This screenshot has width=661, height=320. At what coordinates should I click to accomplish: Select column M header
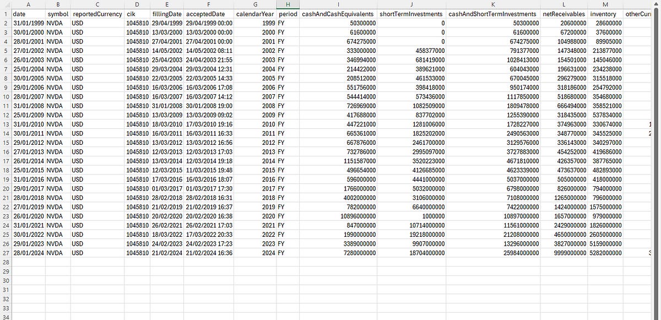click(605, 4)
